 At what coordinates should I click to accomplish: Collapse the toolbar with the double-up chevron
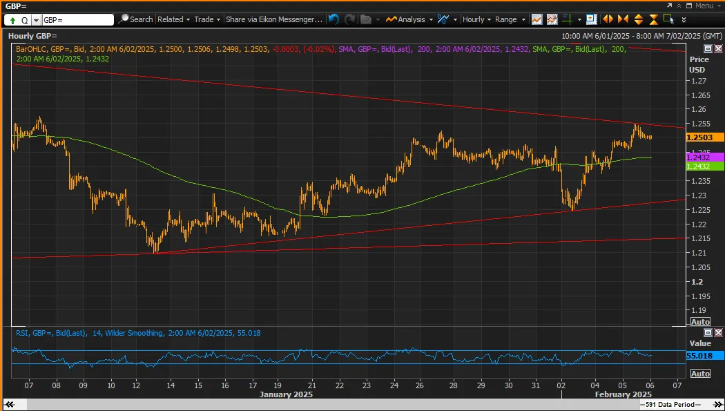679,6
